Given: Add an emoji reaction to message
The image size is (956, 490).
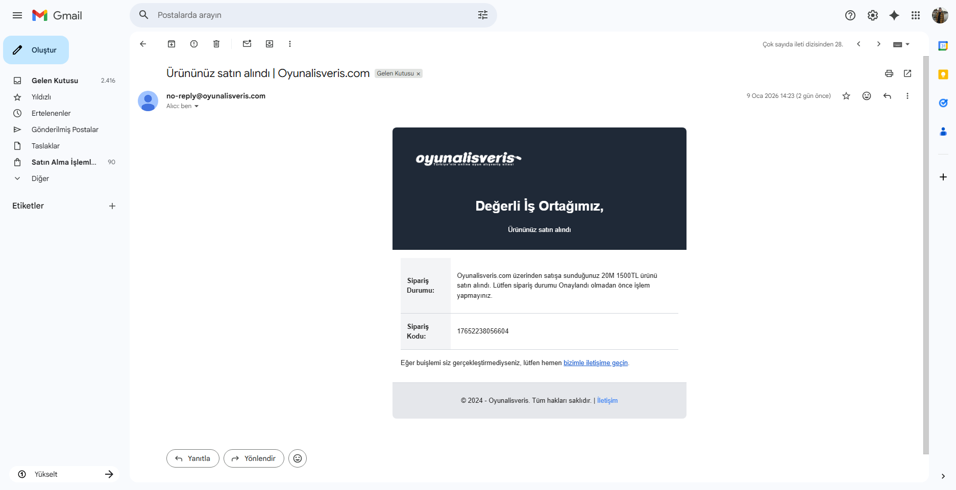Looking at the screenshot, I should click(x=867, y=96).
